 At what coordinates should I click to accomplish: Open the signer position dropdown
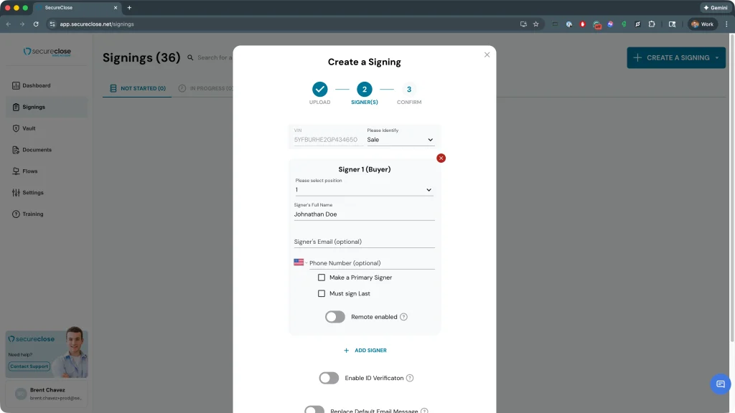point(364,190)
